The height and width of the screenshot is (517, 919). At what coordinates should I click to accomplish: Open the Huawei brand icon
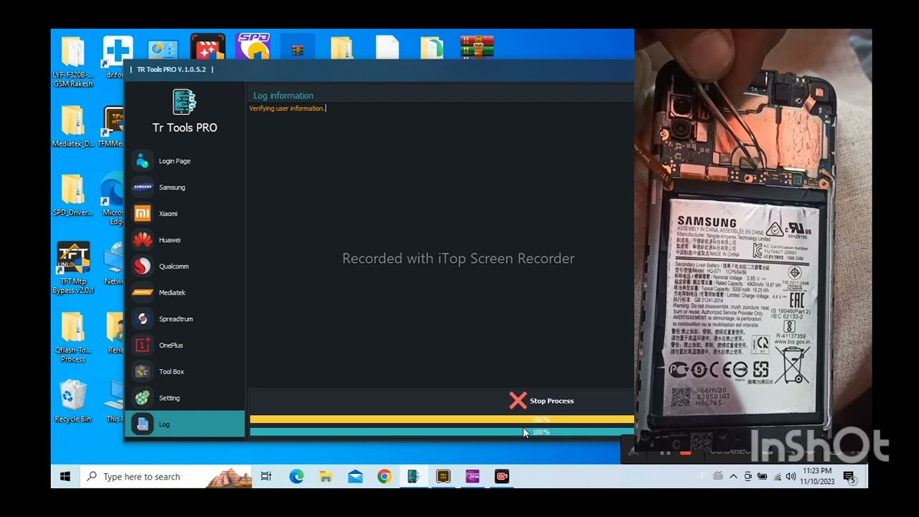point(143,240)
